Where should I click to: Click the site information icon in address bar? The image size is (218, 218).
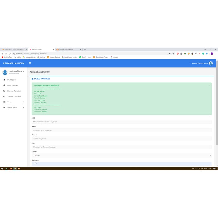click(14, 54)
